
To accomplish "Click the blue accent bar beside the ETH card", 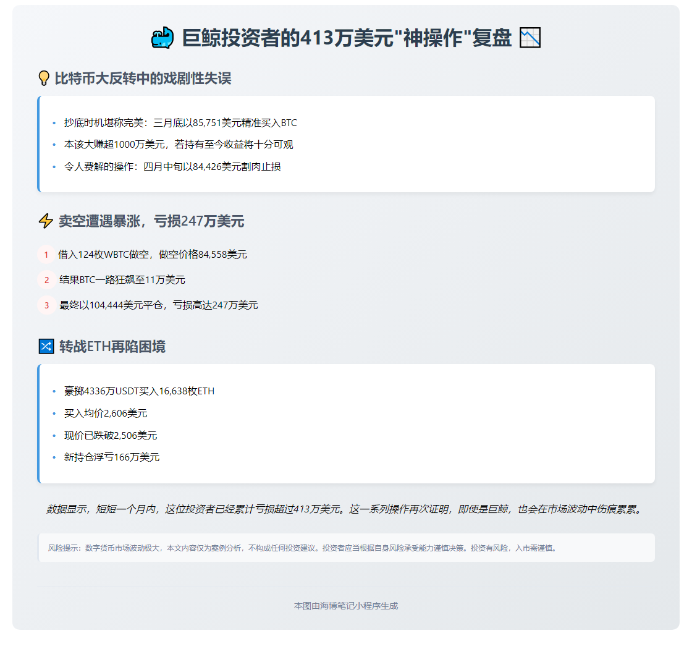I will pos(38,424).
